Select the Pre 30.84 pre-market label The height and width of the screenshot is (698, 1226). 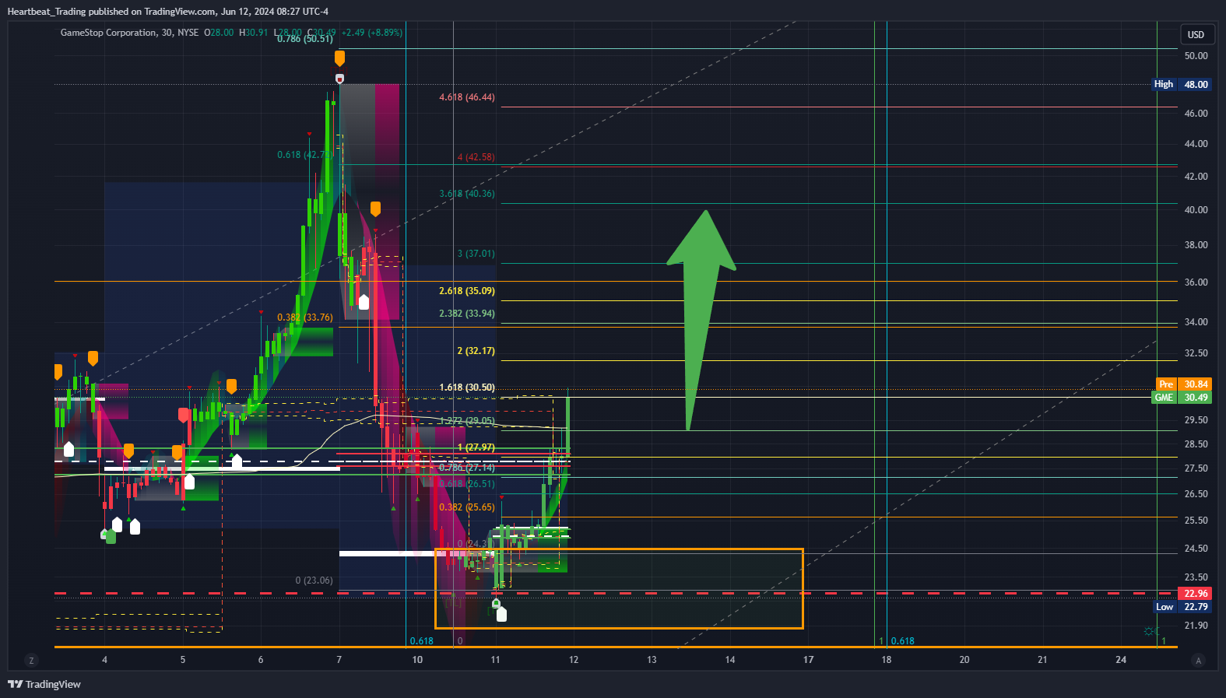point(1183,384)
